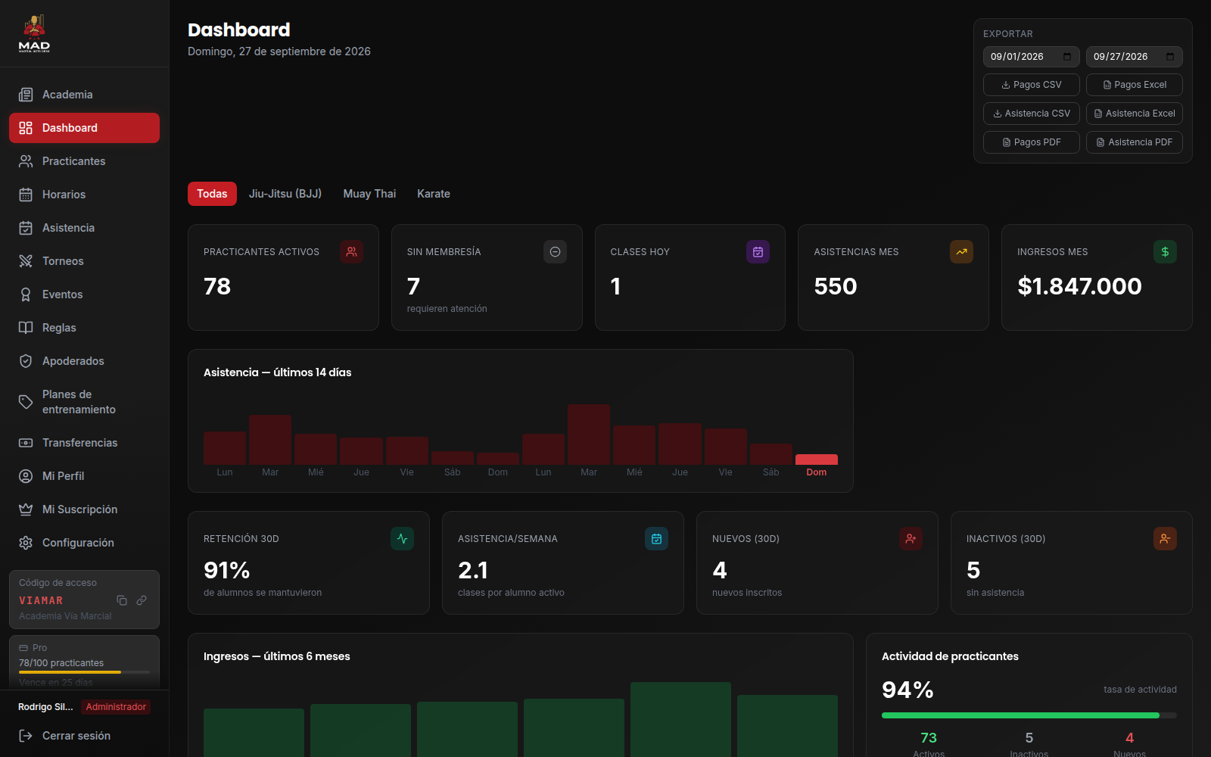Image resolution: width=1211 pixels, height=757 pixels.
Task: Click the access code link icon
Action: pyautogui.click(x=142, y=600)
